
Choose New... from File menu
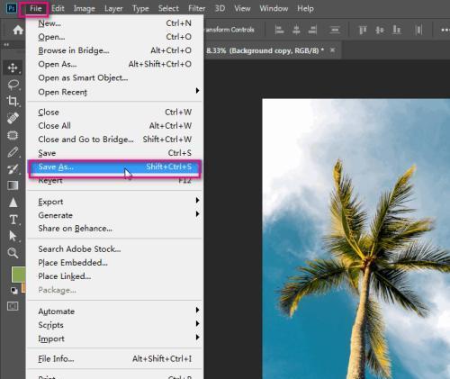point(115,23)
